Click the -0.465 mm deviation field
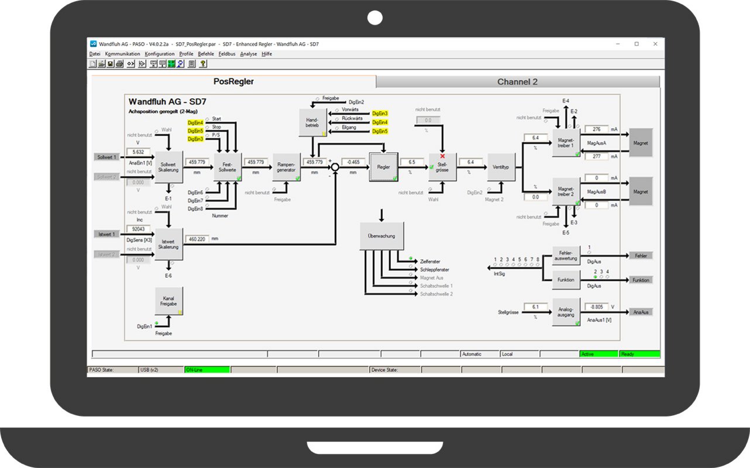 coord(353,162)
